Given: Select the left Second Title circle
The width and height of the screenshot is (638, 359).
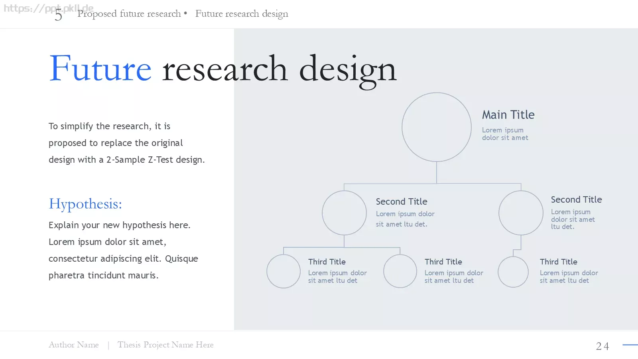Looking at the screenshot, I should pyautogui.click(x=344, y=213).
